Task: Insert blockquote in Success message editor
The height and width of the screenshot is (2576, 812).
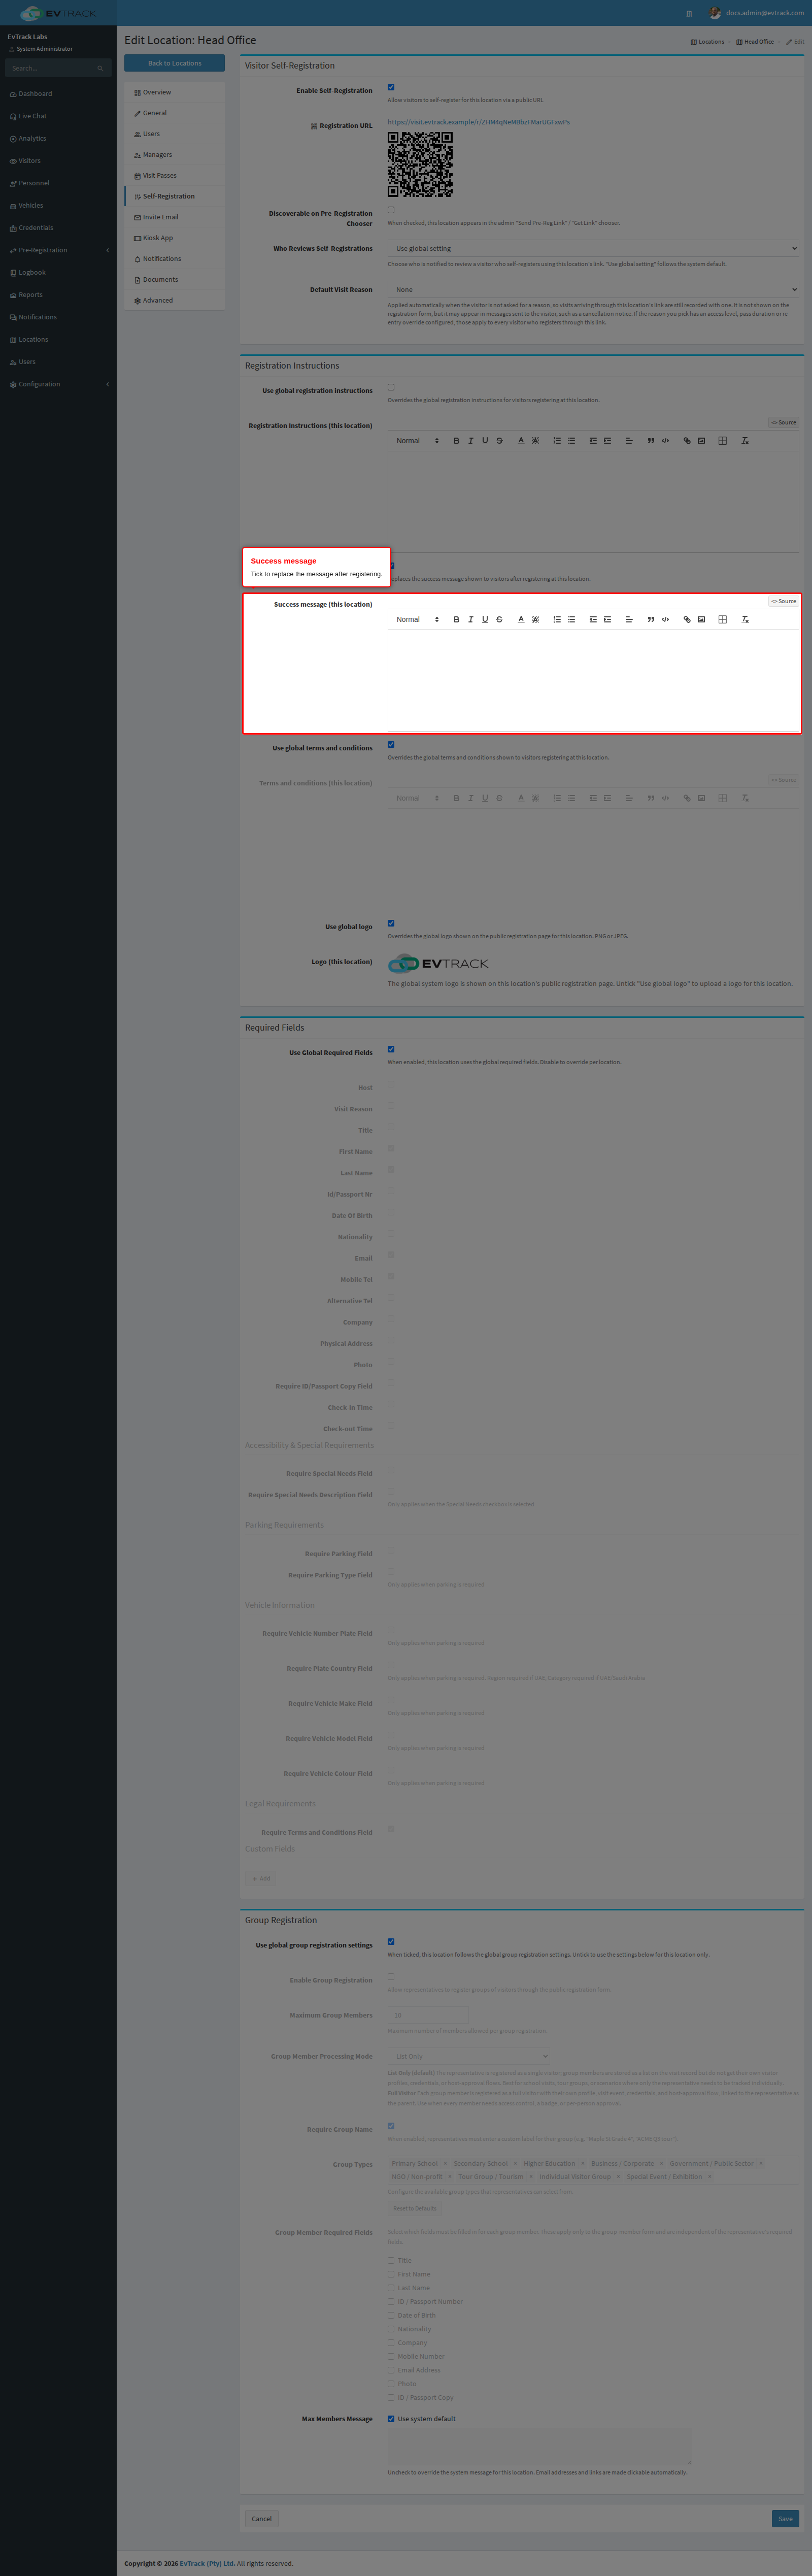Action: (x=651, y=619)
